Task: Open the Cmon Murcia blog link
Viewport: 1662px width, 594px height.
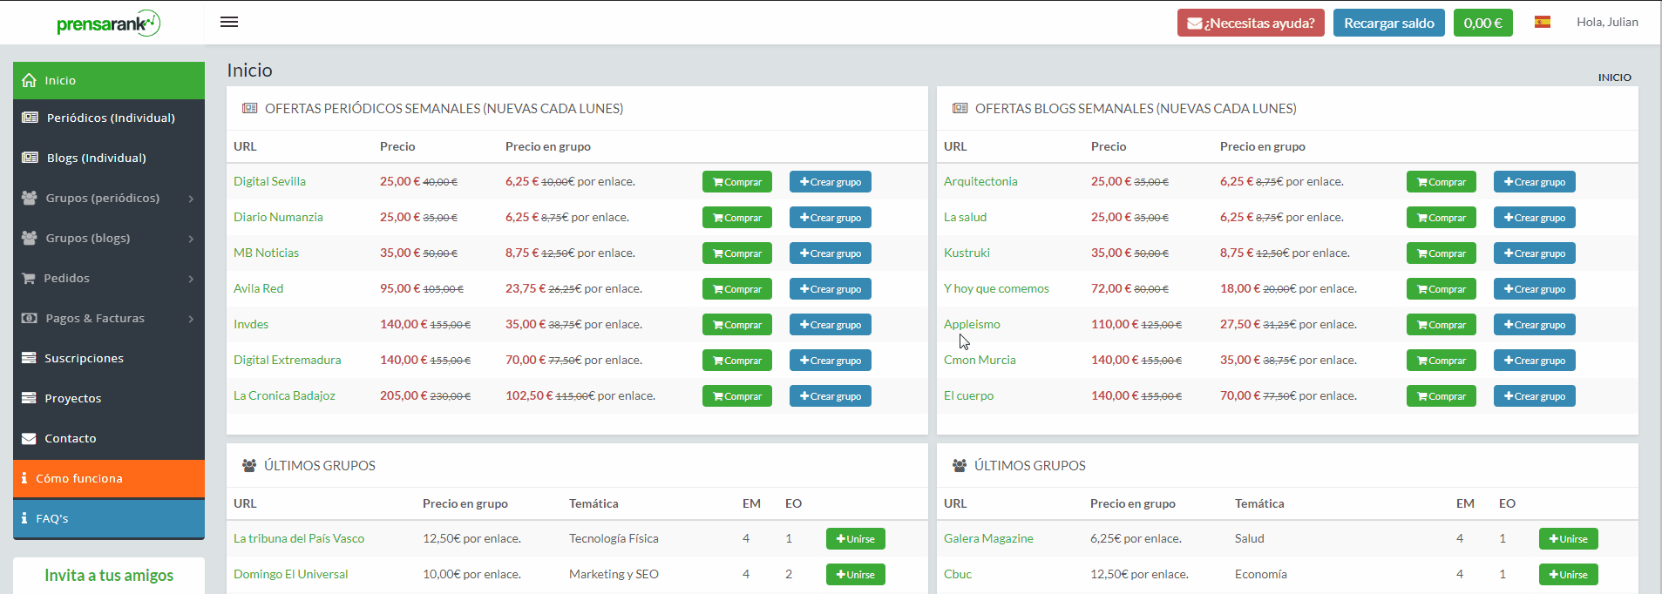Action: pos(980,360)
